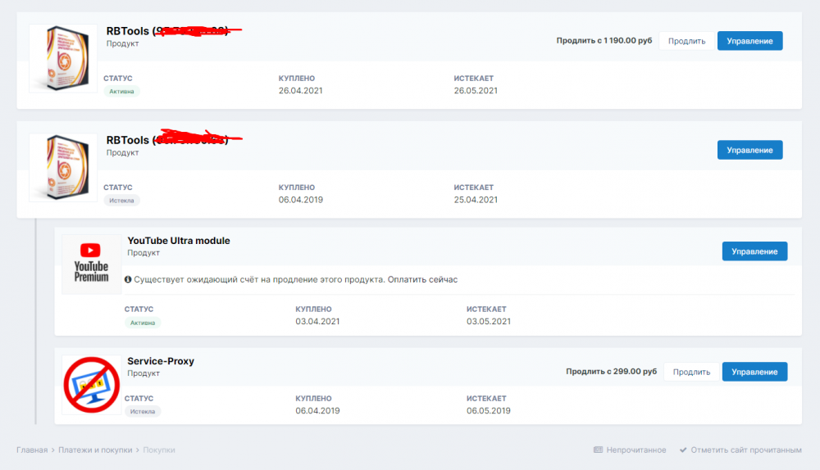This screenshot has width=820, height=470.
Task: Click the Service-Proxy crossed-out monitor icon
Action: [x=91, y=386]
